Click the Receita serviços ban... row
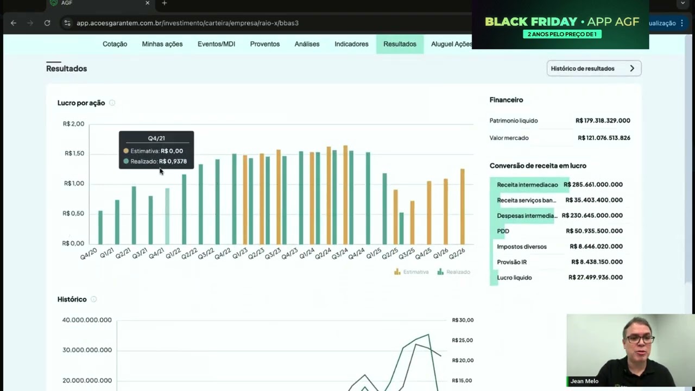 coord(560,200)
